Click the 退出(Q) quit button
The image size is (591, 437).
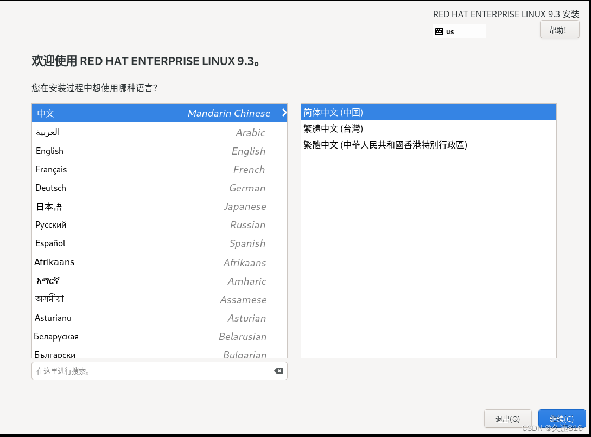tap(508, 419)
